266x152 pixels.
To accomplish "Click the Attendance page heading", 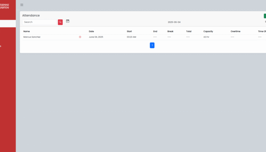I will click(31, 16).
